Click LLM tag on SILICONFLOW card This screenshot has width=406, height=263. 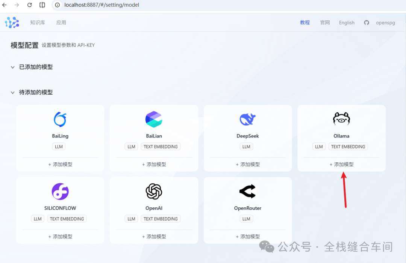(x=38, y=219)
